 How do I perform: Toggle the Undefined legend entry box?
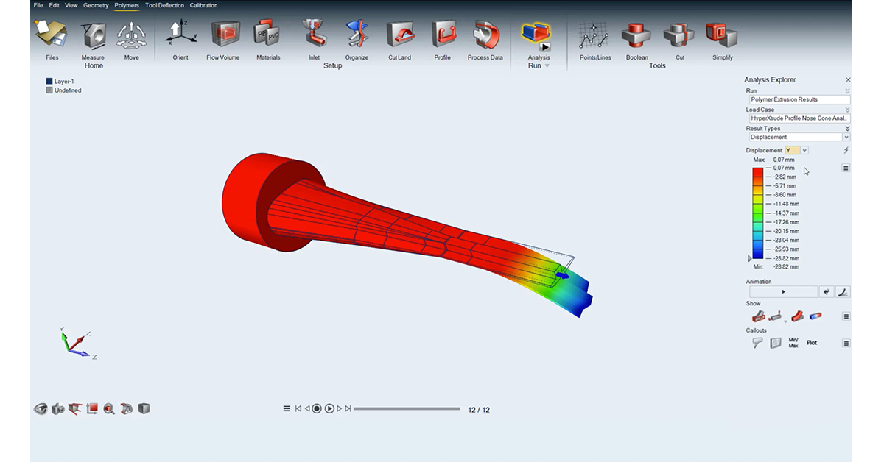tap(49, 90)
